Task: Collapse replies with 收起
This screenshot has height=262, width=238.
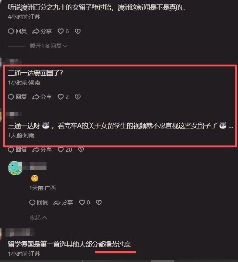Action: coord(38,218)
